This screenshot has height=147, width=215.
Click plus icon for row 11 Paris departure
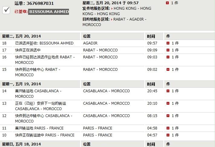[168, 128]
